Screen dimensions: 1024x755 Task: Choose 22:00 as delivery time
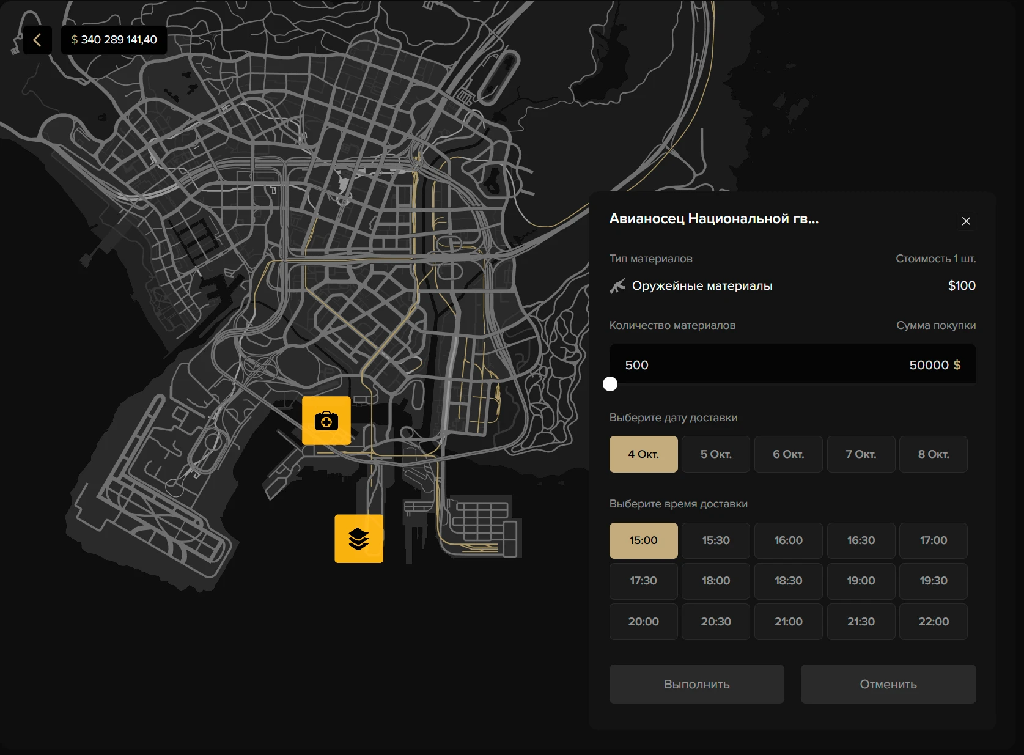coord(933,622)
